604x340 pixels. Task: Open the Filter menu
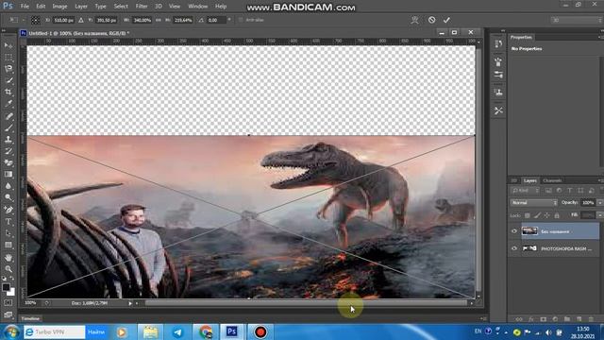142,7
